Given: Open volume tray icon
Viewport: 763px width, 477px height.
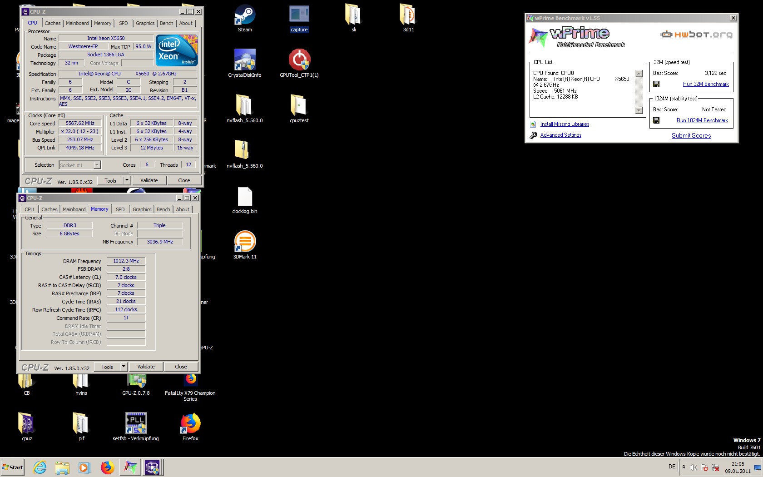Looking at the screenshot, I should [x=693, y=467].
